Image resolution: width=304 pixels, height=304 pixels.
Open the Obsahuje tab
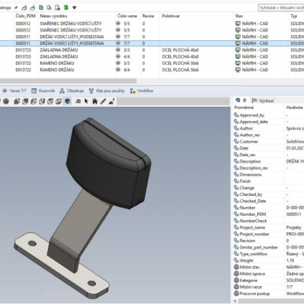(72, 91)
